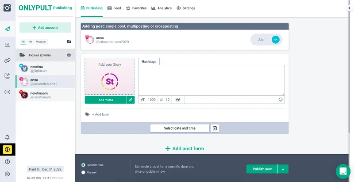Click the chain link sidebar icon
Image resolution: width=354 pixels, height=182 pixels.
pos(8,60)
